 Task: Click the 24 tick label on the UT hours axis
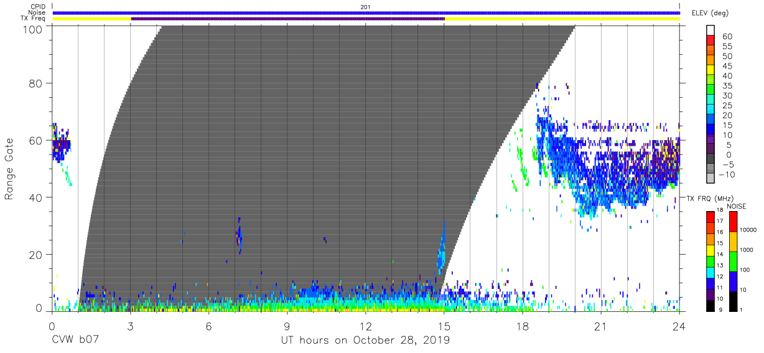[679, 326]
